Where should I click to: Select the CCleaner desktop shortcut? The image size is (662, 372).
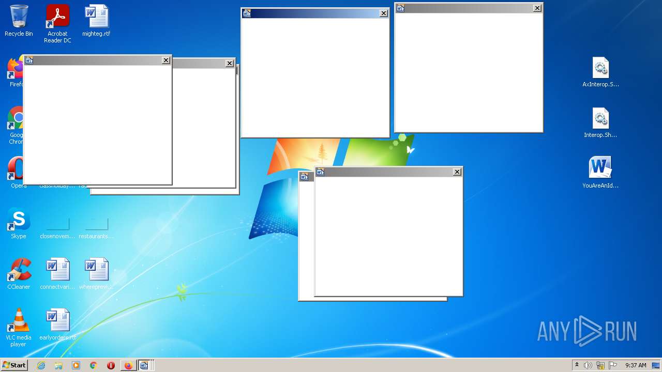click(x=19, y=274)
